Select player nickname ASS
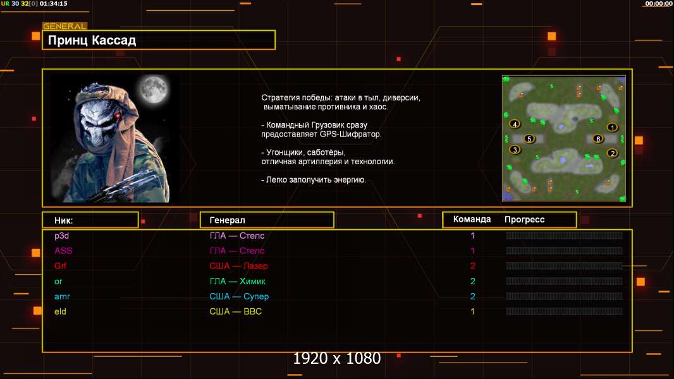This screenshot has height=379, width=674. [x=63, y=251]
